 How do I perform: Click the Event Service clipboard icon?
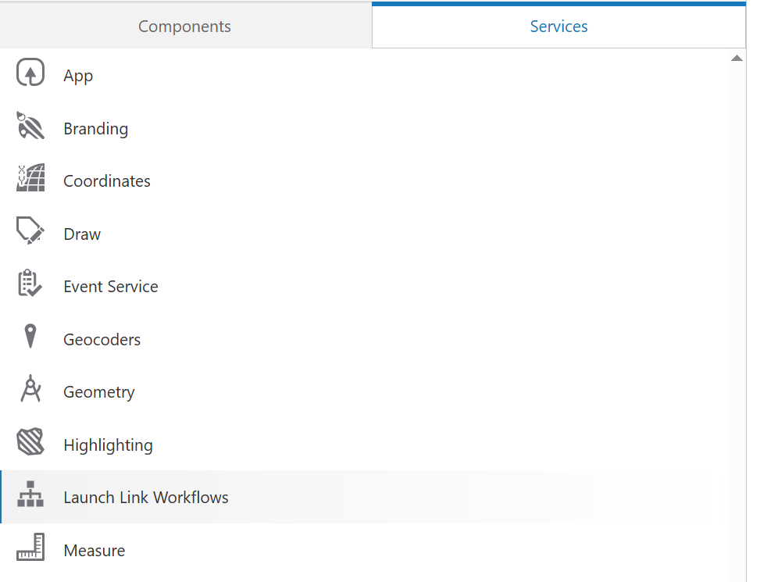[x=30, y=284]
